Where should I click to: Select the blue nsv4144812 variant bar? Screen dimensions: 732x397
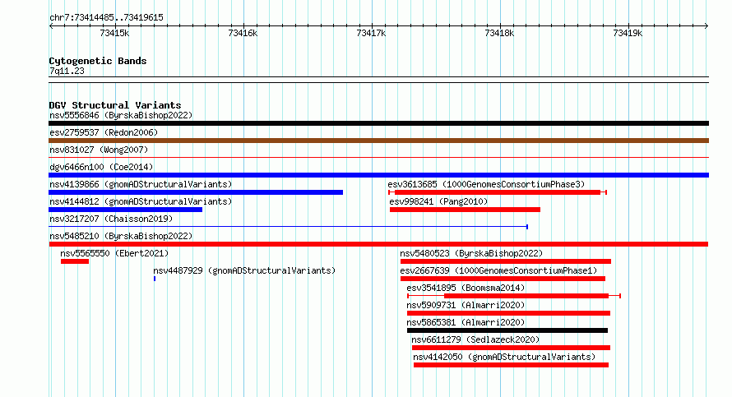pos(125,210)
